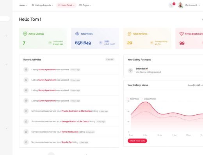Open the User Panel dropdown menu
The width and height of the screenshot is (203, 155).
tap(66, 5)
